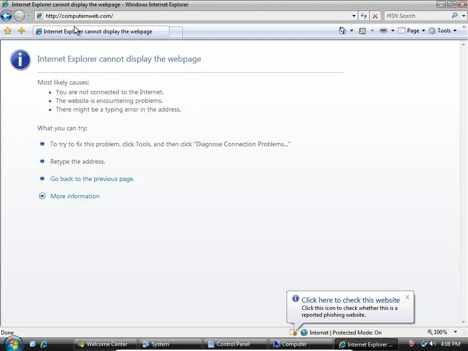Click the error heading text

tap(119, 59)
